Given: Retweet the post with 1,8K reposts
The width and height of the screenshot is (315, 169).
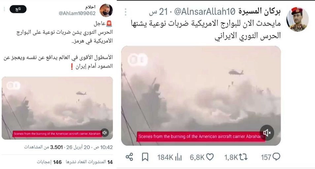Looking at the screenshot, I should coord(243,157).
